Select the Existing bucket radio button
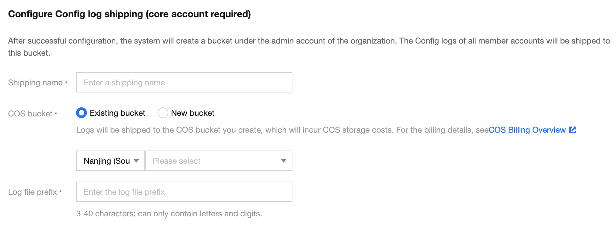The height and width of the screenshot is (243, 616). click(81, 113)
